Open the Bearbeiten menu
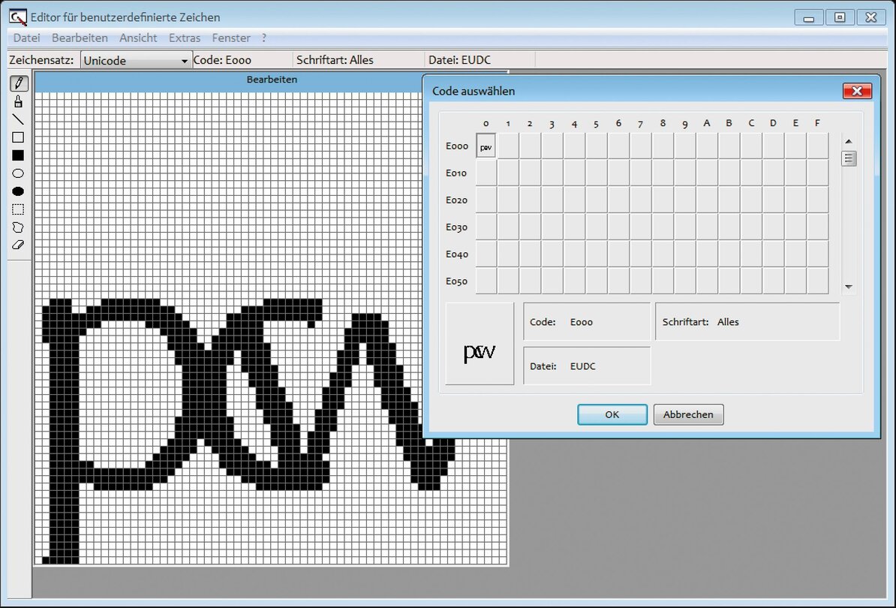896x608 pixels. (80, 38)
